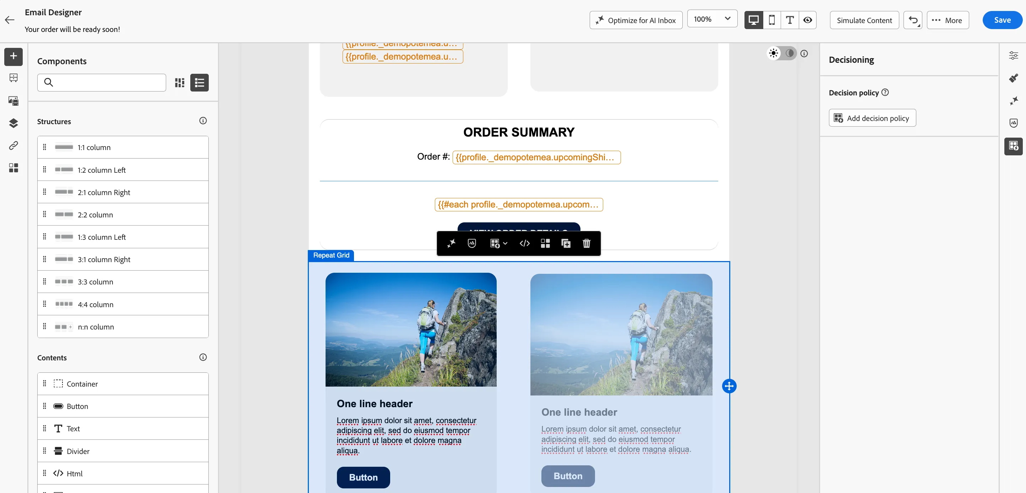Open the tree view icon in left rail
1026x493 pixels.
13,78
